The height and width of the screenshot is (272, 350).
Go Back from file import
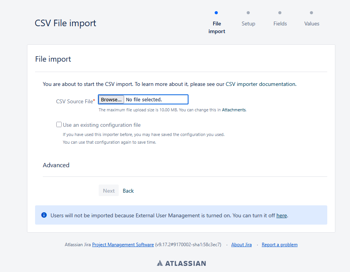[128, 191]
